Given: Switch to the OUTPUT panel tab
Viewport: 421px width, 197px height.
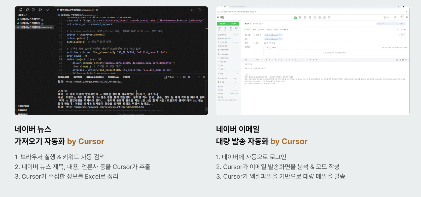Looking at the screenshot, I should click(x=78, y=77).
